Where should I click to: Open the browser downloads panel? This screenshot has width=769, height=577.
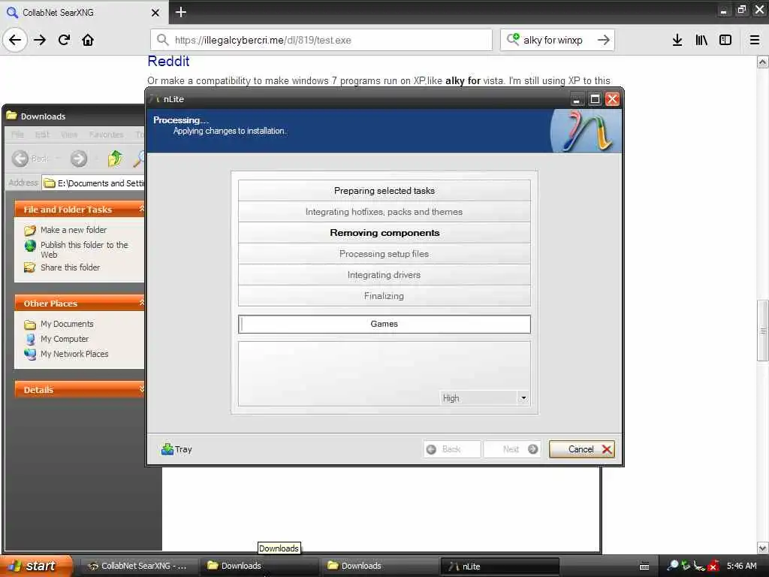[x=677, y=40]
